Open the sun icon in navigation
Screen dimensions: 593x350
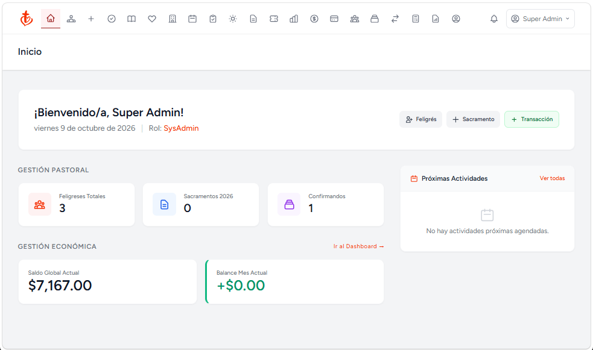click(x=233, y=19)
